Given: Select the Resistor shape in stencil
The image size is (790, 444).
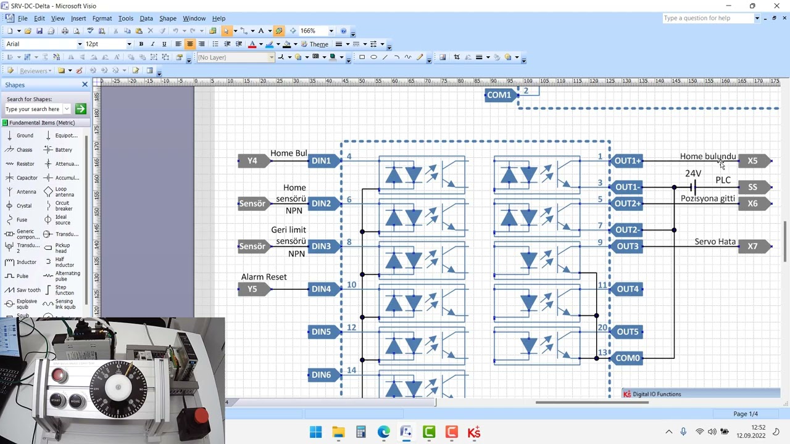Looking at the screenshot, I should [19, 163].
